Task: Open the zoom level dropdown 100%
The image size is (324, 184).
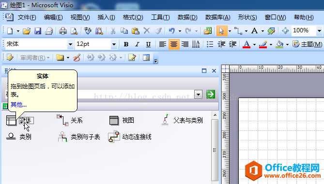Action: (x=319, y=31)
